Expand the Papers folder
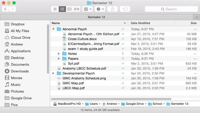Screen dimensions: 200x113 pos(59,59)
